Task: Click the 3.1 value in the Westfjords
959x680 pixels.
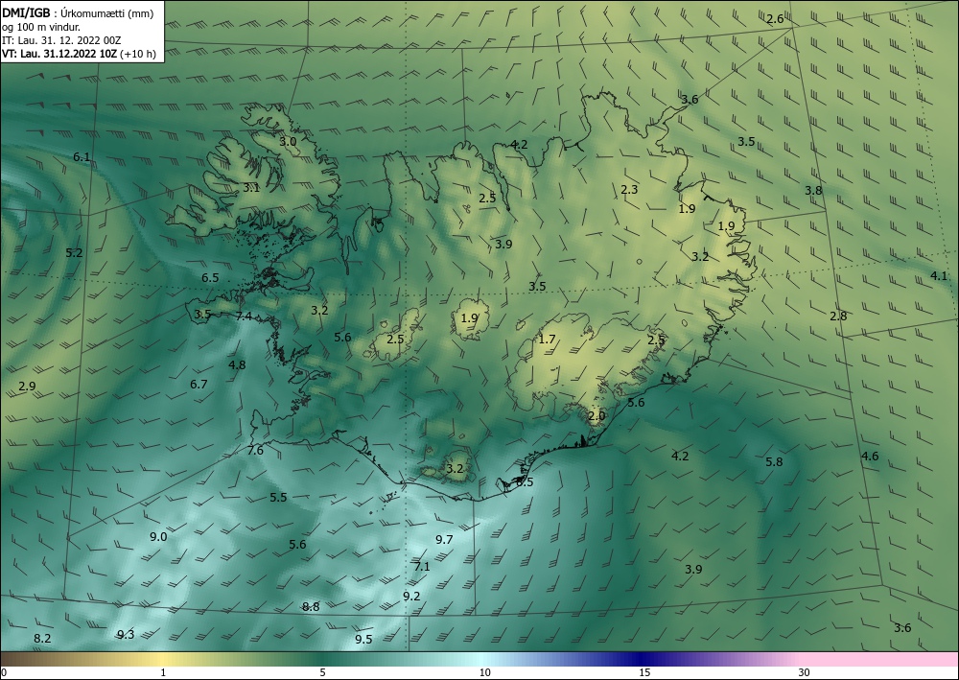Action: tap(251, 188)
